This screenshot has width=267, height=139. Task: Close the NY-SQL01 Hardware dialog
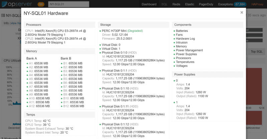(x=242, y=12)
